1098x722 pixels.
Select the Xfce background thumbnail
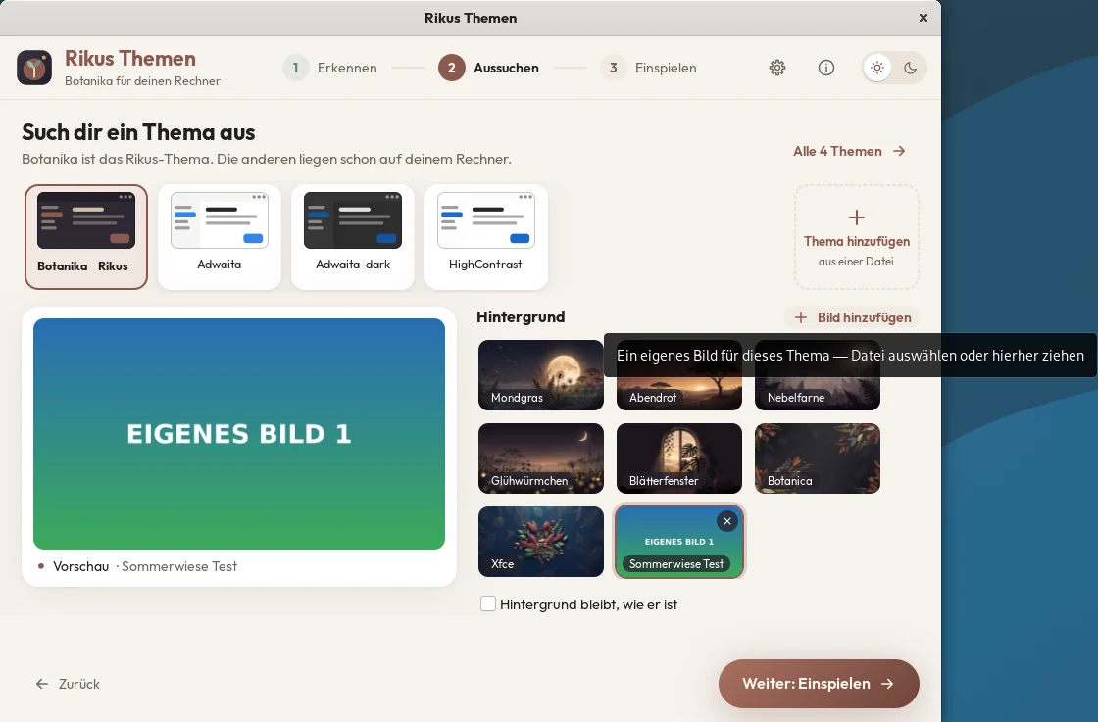[x=540, y=542]
